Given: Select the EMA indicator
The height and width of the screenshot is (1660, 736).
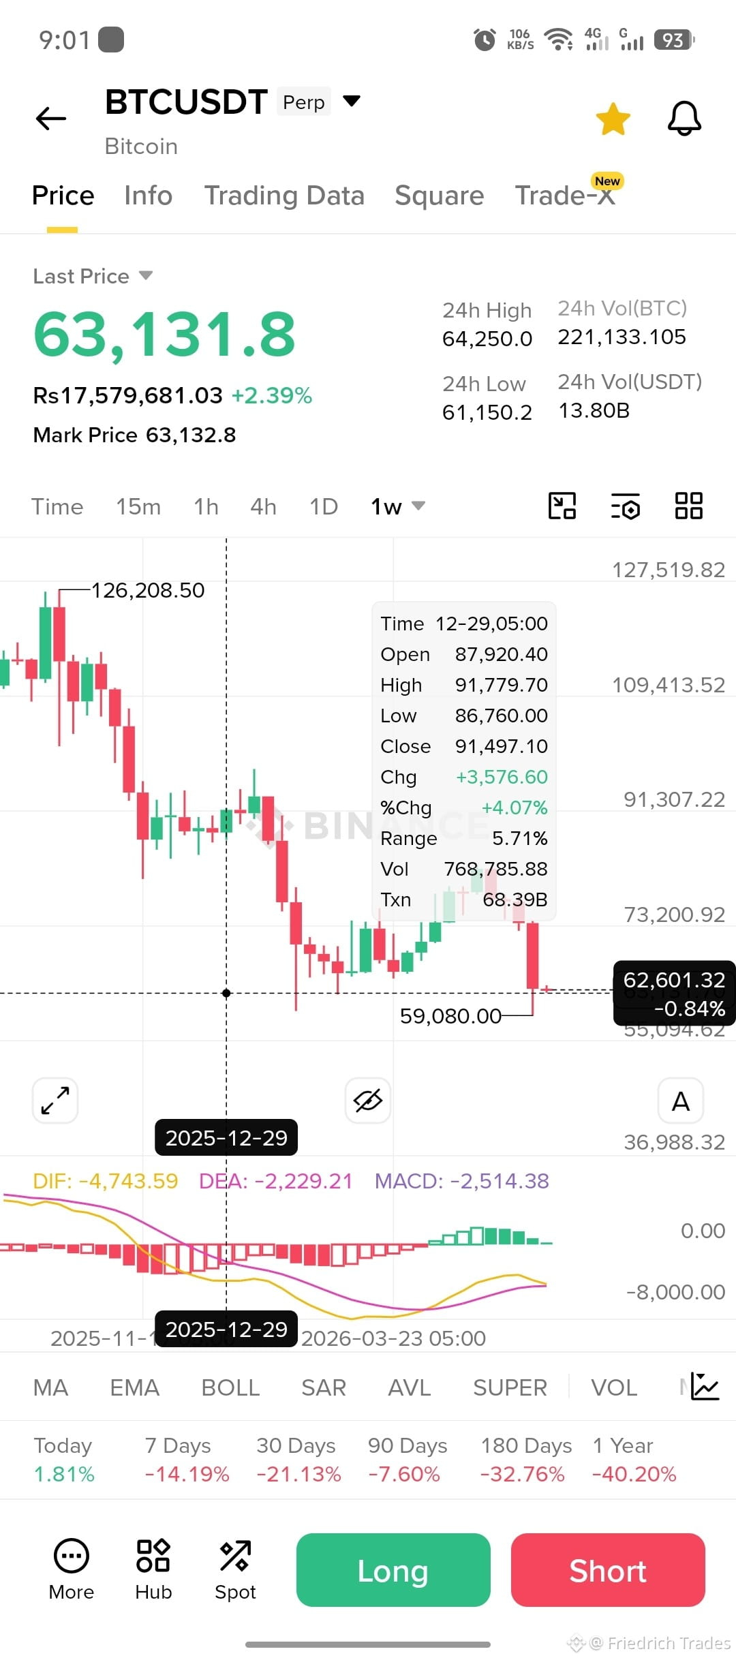Looking at the screenshot, I should 135,1387.
